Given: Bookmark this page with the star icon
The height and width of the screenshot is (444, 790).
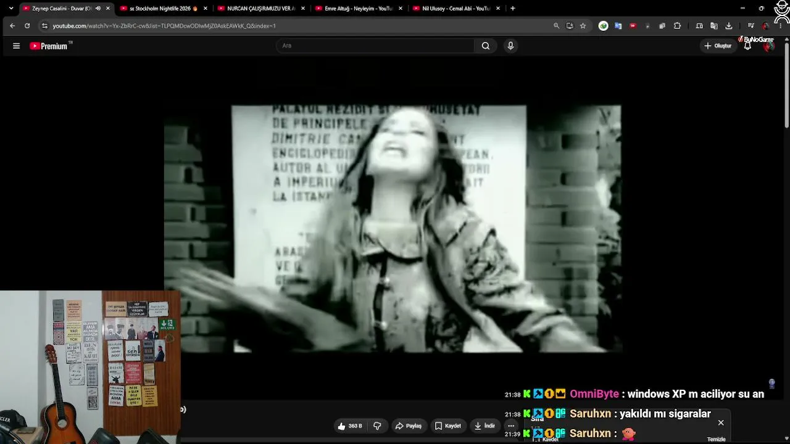Looking at the screenshot, I should point(583,26).
